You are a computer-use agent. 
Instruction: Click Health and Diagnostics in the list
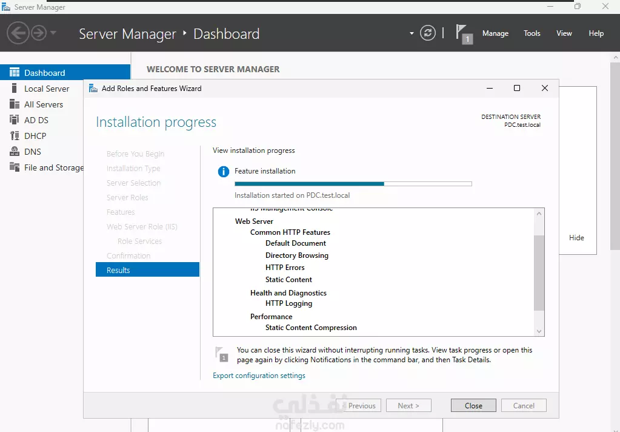(x=288, y=292)
